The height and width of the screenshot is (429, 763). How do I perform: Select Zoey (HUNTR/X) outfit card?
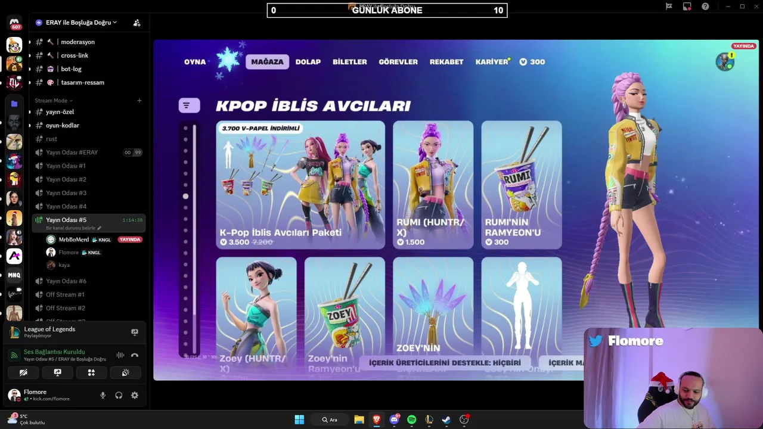pos(256,317)
